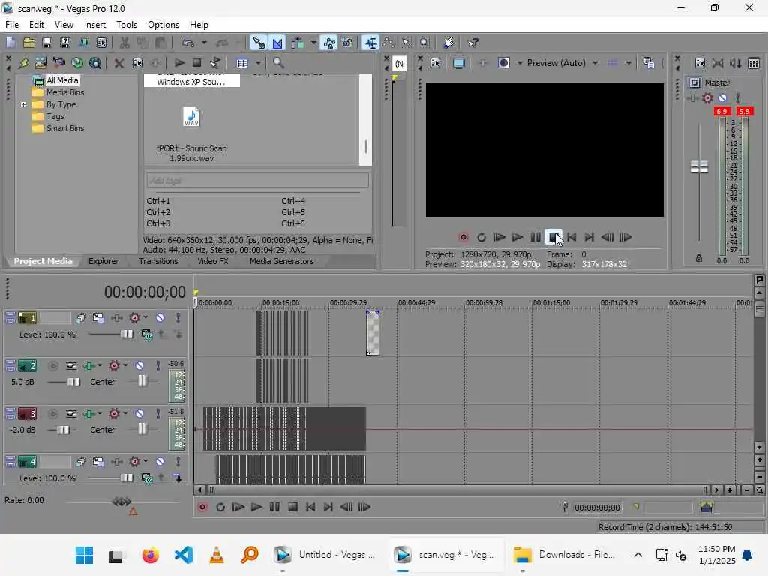The image size is (768, 576).
Task: Switch to the Explorer tab
Action: tap(103, 261)
